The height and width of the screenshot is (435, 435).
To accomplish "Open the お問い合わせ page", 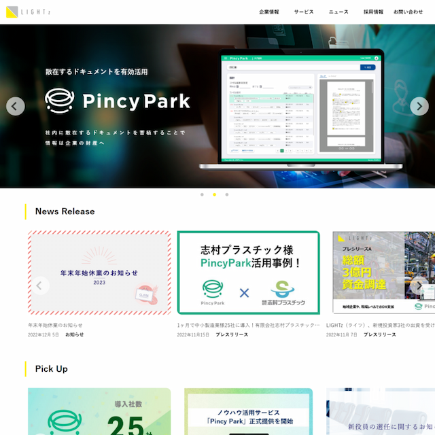I will pos(408,12).
